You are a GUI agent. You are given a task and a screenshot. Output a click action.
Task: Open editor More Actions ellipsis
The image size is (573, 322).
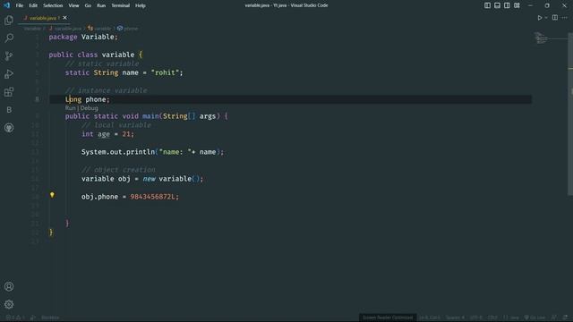565,18
